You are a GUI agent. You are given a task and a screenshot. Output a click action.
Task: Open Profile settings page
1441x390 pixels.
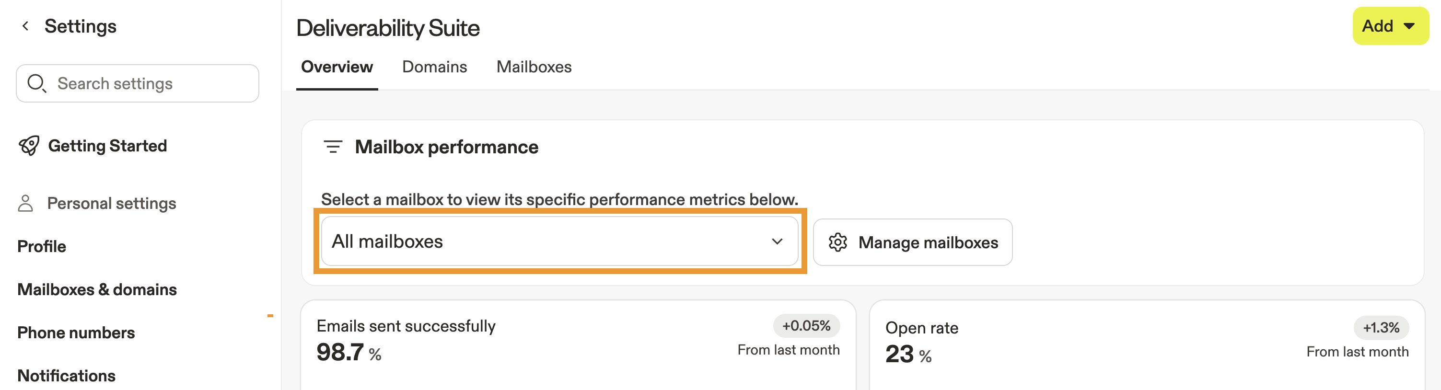42,246
